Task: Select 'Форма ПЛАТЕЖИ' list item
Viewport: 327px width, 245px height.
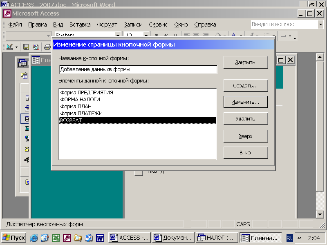Action: coord(138,114)
